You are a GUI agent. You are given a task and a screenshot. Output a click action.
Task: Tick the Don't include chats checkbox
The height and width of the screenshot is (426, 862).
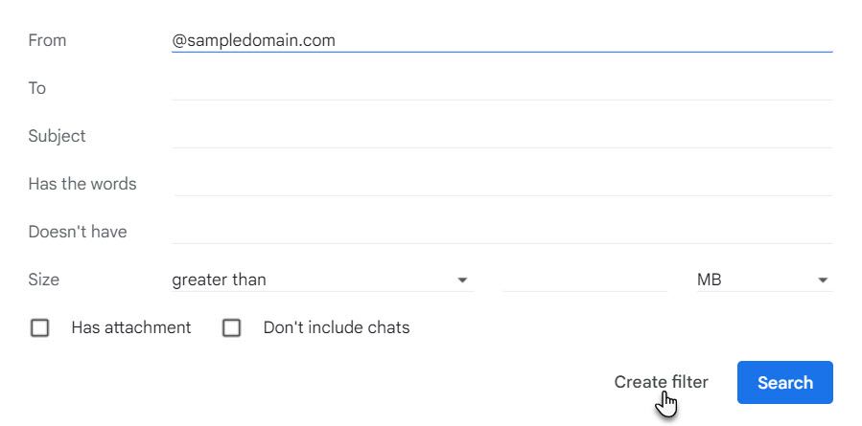click(231, 328)
